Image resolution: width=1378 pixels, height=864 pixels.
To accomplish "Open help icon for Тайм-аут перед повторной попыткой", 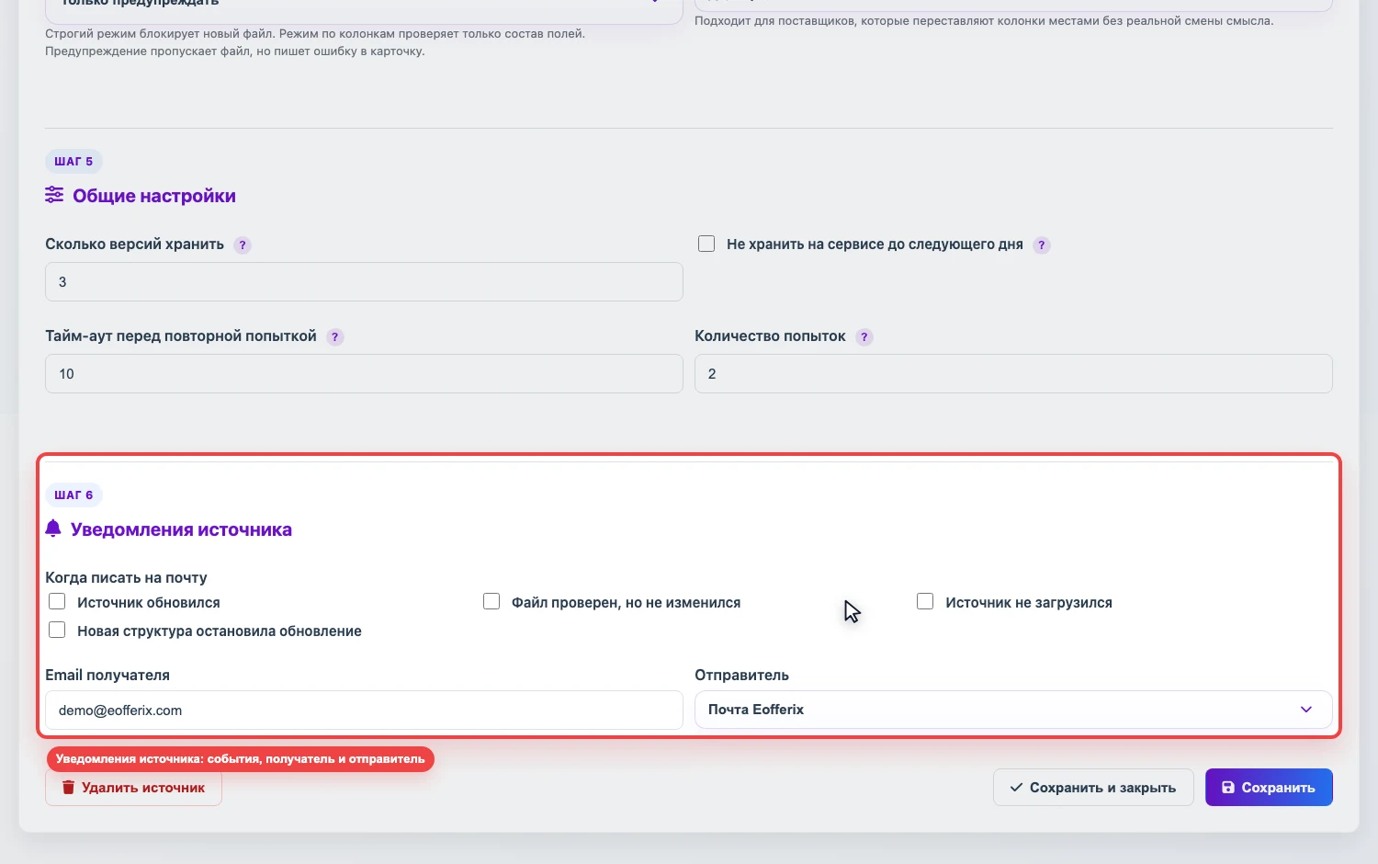I will pyautogui.click(x=334, y=337).
